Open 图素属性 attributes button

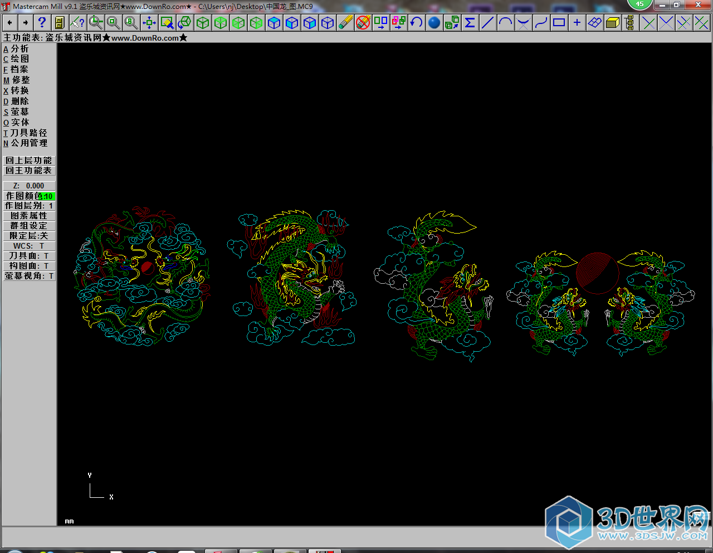click(x=29, y=216)
